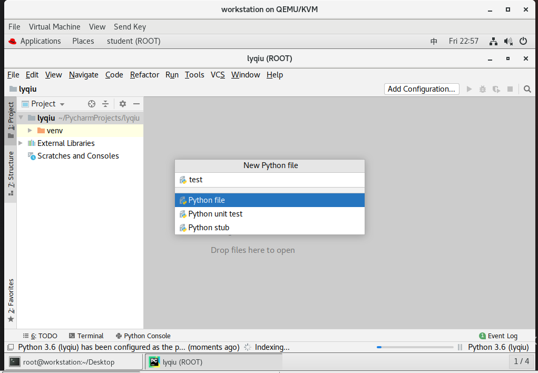Toggle the 1: Project side tab
The image size is (538, 373).
pos(11,120)
